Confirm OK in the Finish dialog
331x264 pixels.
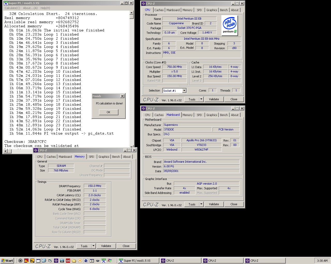(x=109, y=112)
